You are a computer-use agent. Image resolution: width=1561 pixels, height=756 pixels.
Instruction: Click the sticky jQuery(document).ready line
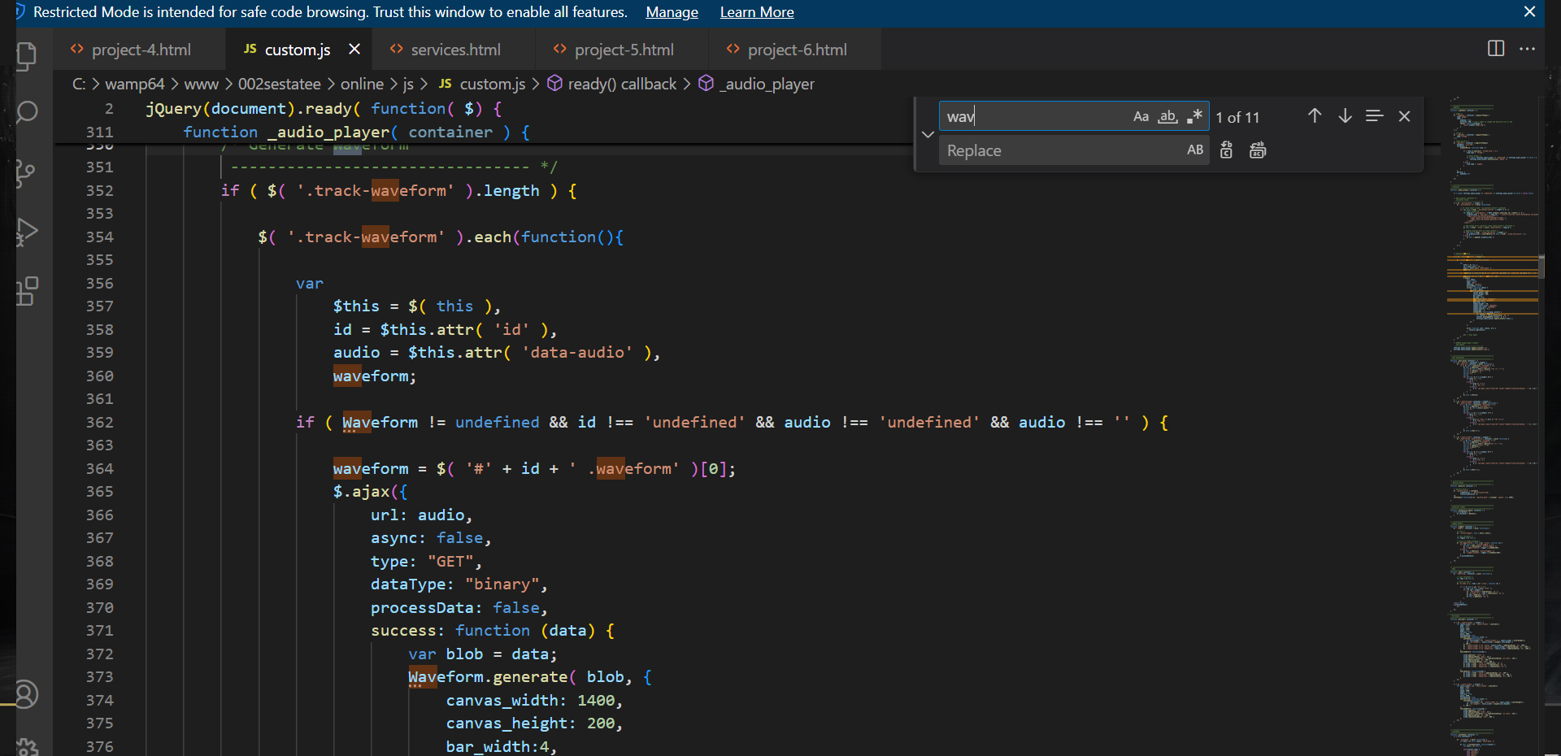point(324,108)
